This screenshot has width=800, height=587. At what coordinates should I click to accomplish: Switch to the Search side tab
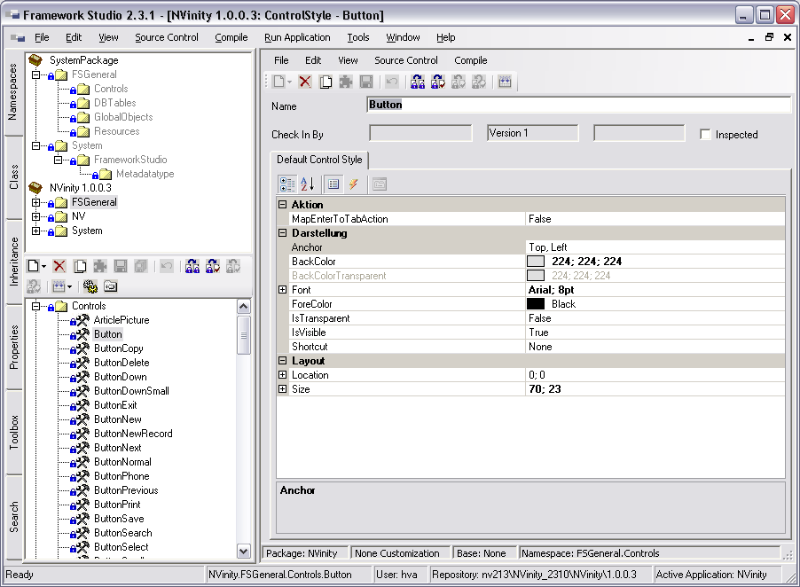pos(12,517)
